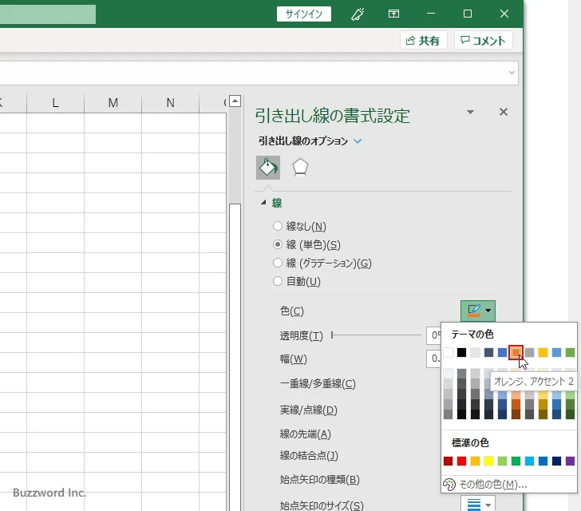Open the task pane options arrow
This screenshot has height=511, width=581.
470,112
